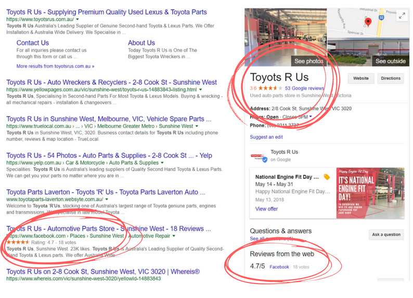Click the 3.6 star rating stars
Screen dimensions: 413x298
(x=270, y=88)
